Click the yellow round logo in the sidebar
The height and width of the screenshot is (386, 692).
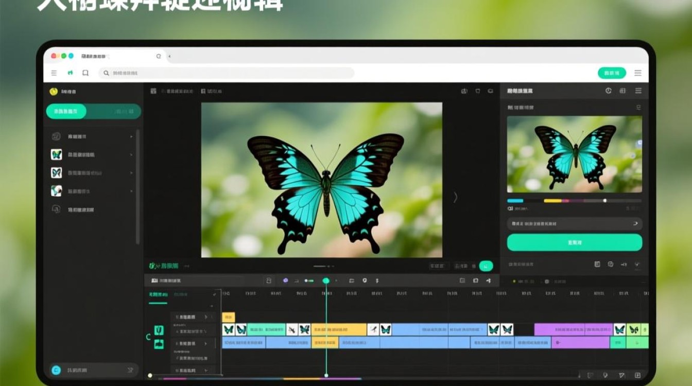click(54, 92)
